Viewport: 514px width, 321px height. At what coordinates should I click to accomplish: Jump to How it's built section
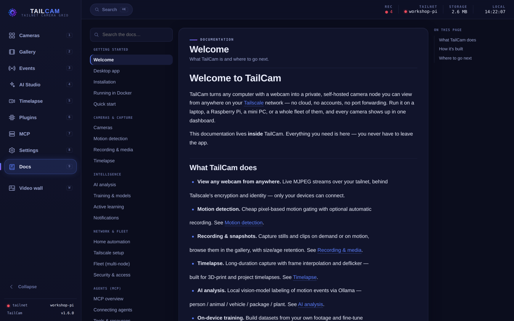451,49
